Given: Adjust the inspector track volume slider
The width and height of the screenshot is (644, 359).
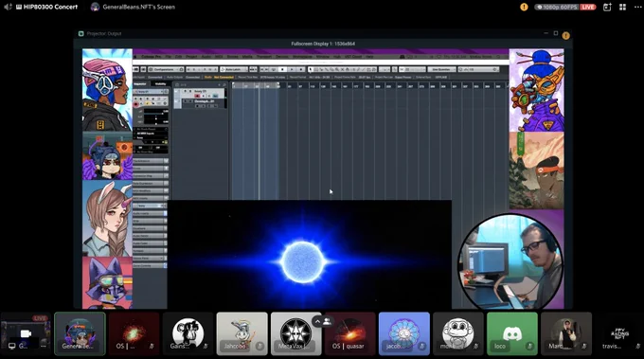Looking at the screenshot, I should point(156,114).
